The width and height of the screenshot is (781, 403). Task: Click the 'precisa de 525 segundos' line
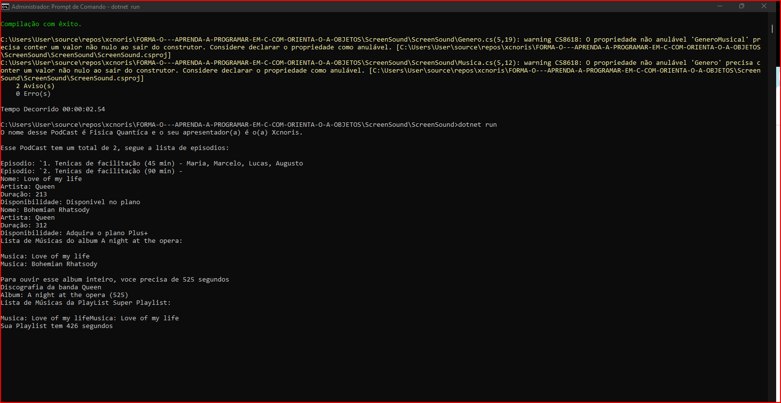click(115, 279)
